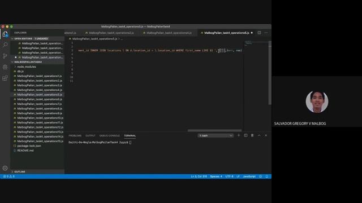
Task: Click Salvador Gregory V Malbog's avatar
Action: (x=317, y=101)
